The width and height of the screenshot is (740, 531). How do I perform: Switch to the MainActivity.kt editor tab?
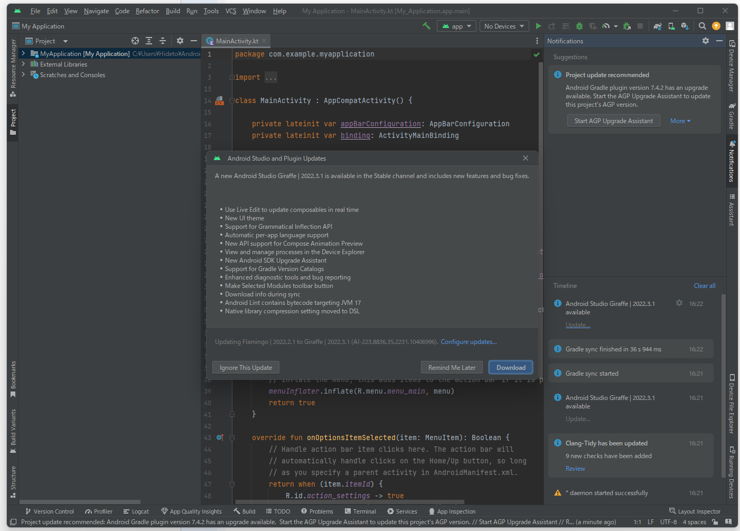click(x=237, y=41)
